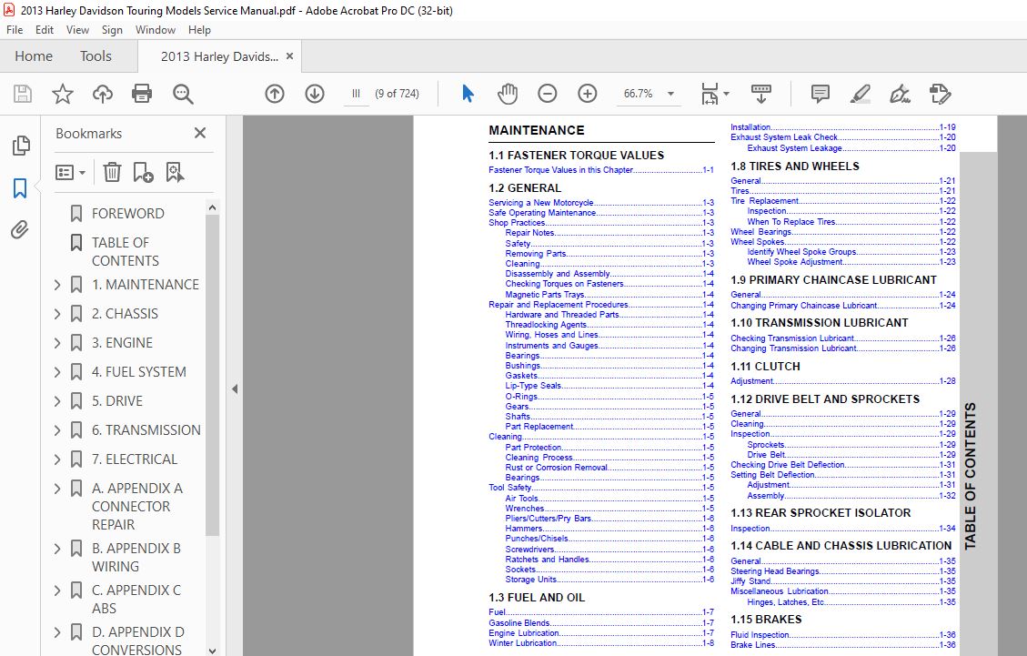The width and height of the screenshot is (1027, 656).
Task: Add file to starred with star icon
Action: coord(63,94)
